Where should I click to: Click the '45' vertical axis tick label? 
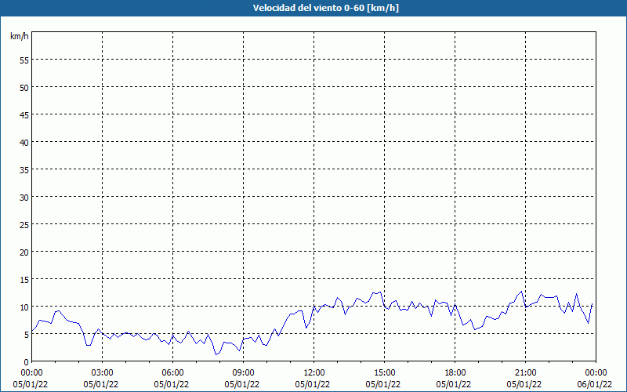tap(24, 114)
